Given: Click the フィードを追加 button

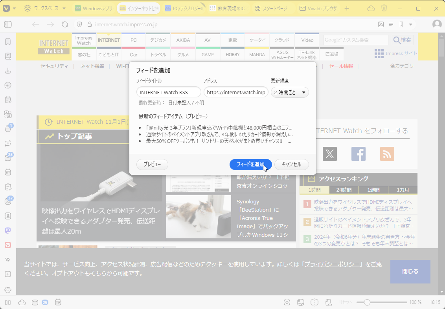Looking at the screenshot, I should (250, 164).
